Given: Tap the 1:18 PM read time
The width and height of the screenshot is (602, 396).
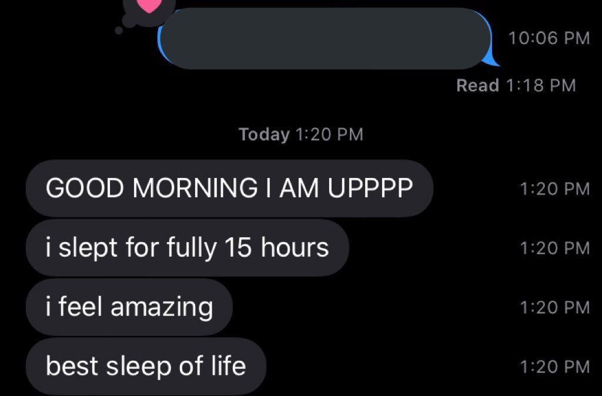Looking at the screenshot, I should click(541, 85).
